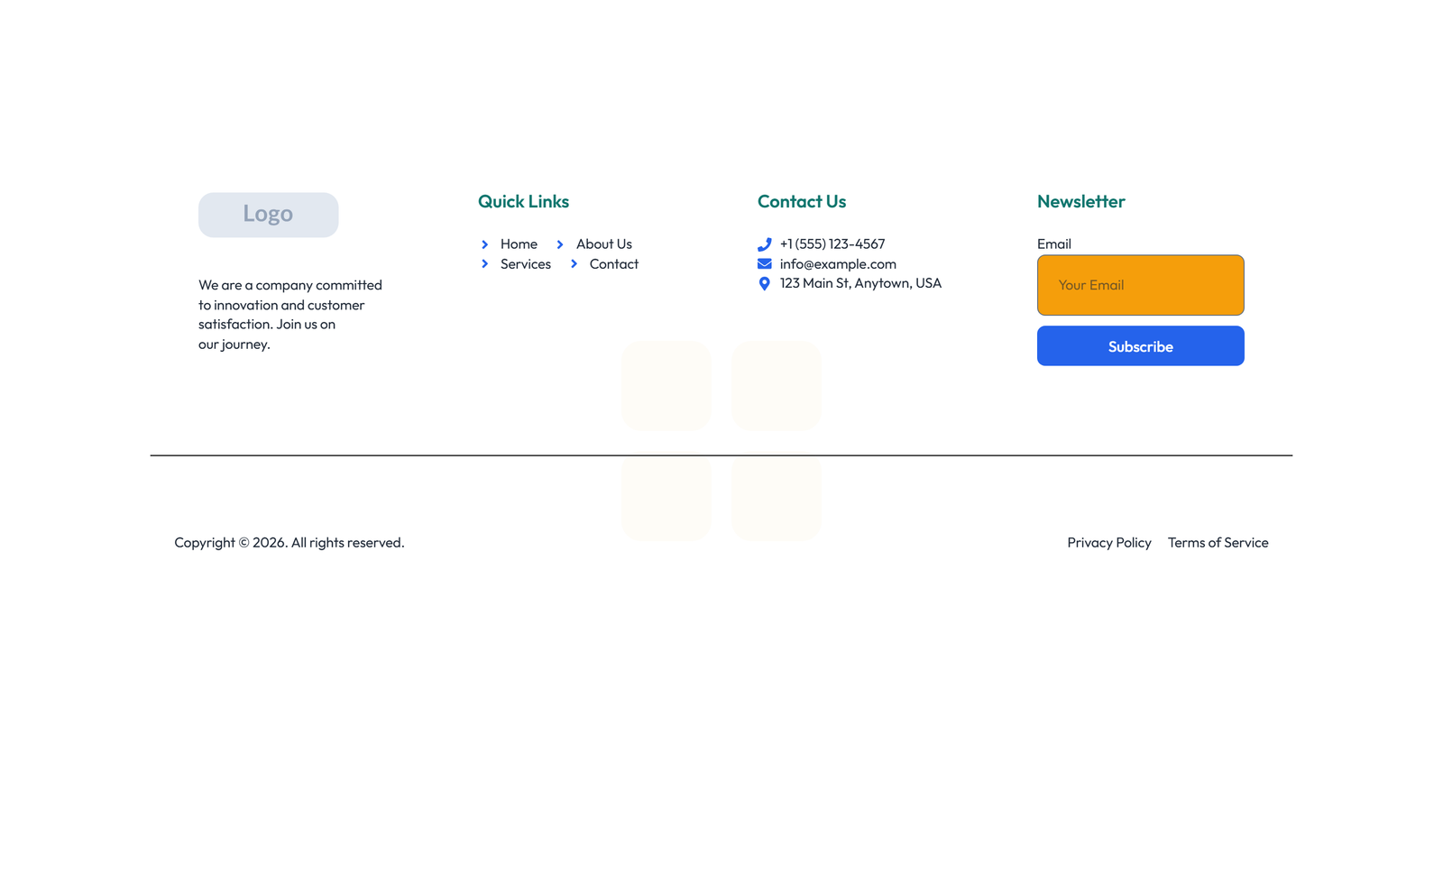Select the Logo placeholder
The width and height of the screenshot is (1443, 882).
(x=268, y=215)
